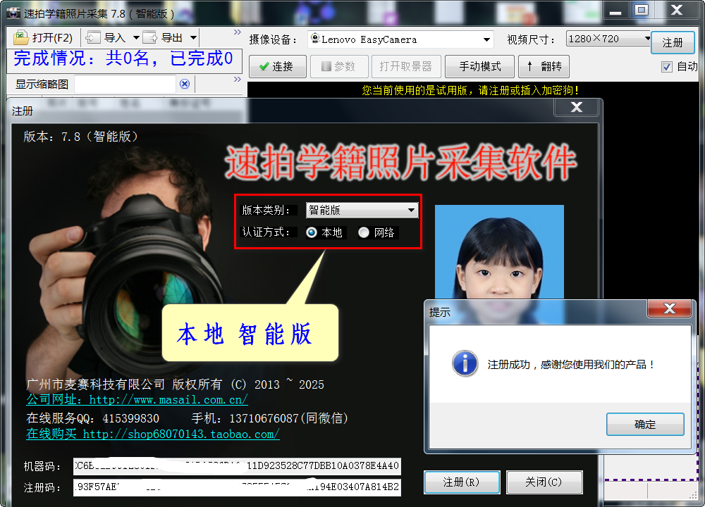Select the 网络 authentication radio button
Image resolution: width=705 pixels, height=507 pixels.
(364, 232)
